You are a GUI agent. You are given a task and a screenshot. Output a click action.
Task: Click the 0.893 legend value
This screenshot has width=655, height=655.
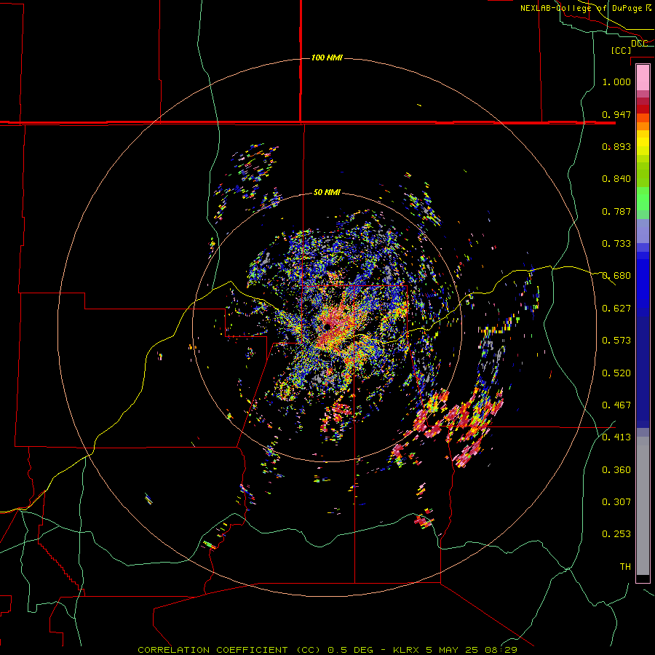click(616, 146)
